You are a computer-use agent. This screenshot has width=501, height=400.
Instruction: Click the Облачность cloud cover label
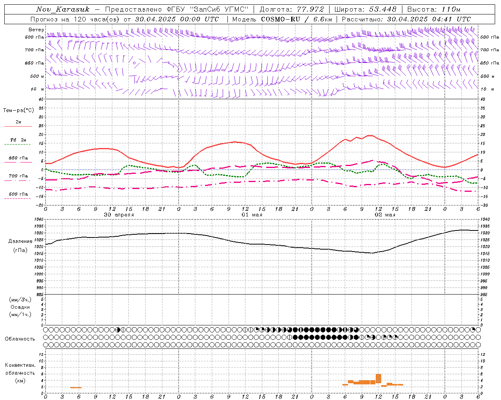coord(20,339)
